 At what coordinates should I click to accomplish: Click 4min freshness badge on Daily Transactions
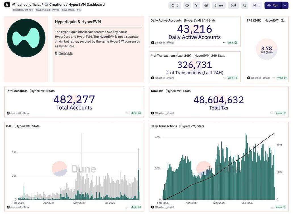click(x=281, y=207)
